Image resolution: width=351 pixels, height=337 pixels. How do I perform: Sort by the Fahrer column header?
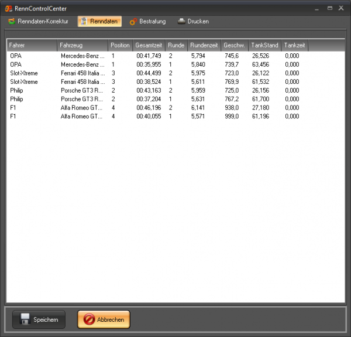click(x=32, y=45)
